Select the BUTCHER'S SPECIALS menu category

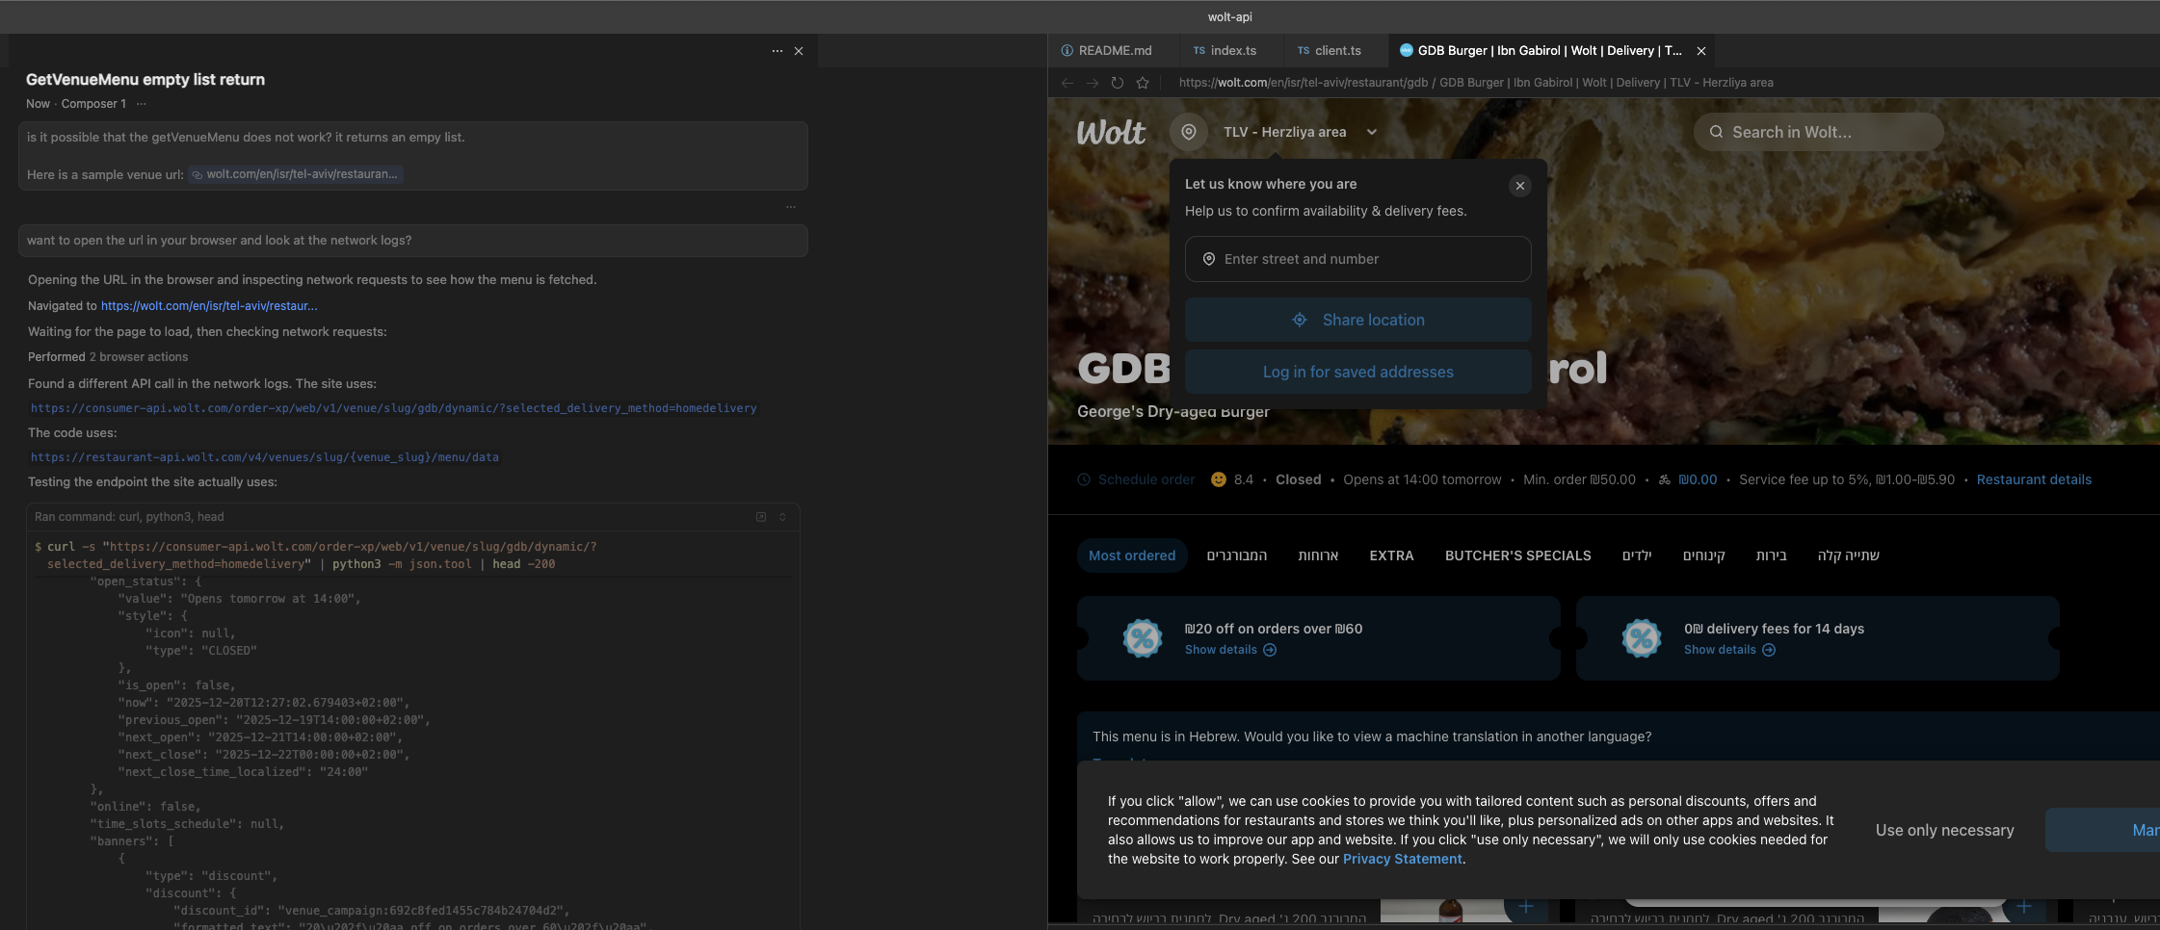[x=1517, y=555]
